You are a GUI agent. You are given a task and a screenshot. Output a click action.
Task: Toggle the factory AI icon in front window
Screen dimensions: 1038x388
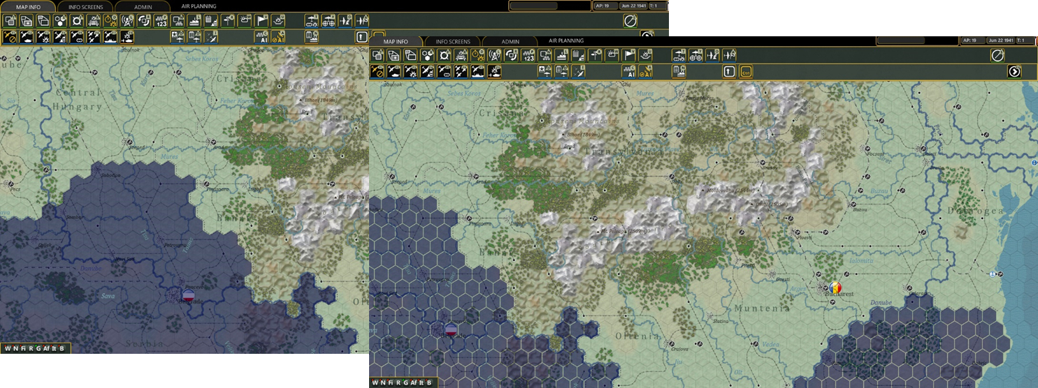[628, 71]
